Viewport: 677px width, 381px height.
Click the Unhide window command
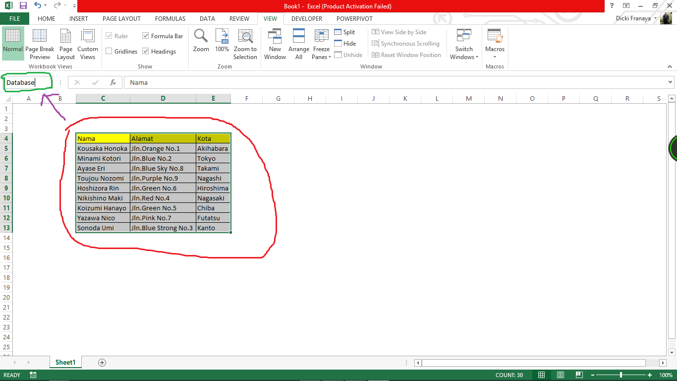(x=348, y=55)
